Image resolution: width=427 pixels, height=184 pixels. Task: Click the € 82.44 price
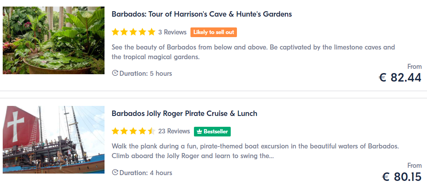point(400,78)
